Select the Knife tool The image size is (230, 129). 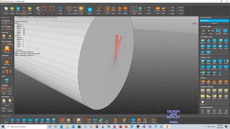tap(220, 40)
